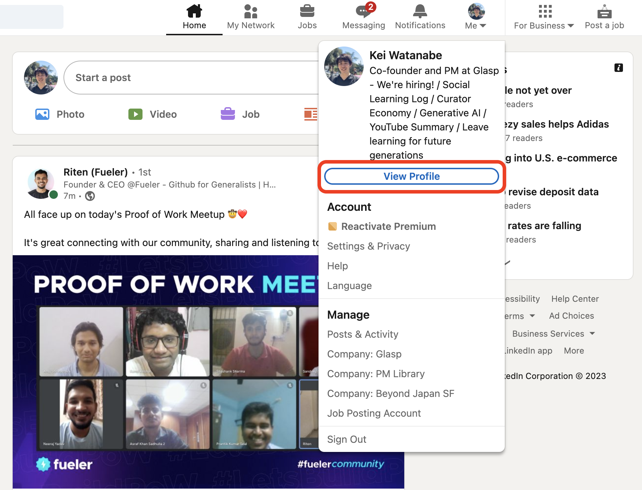This screenshot has width=642, height=490.
Task: Click More footer link
Action: (x=574, y=351)
